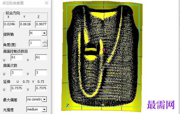This screenshot has width=180, height=114.
Task: Decrease the angle with the down spinner arrow
Action: (x=45, y=45)
